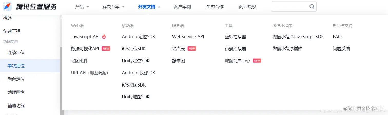Open the 问题反馈 link
Viewport: 388px width, 115px height.
(x=341, y=49)
